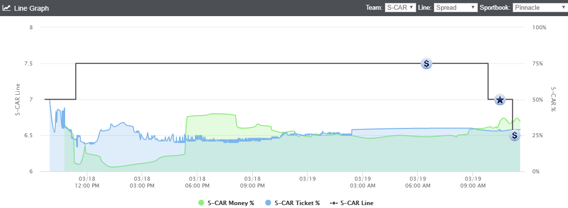Click the 03/19 06:00 AM axis label
The height and width of the screenshot is (208, 568).
point(418,182)
